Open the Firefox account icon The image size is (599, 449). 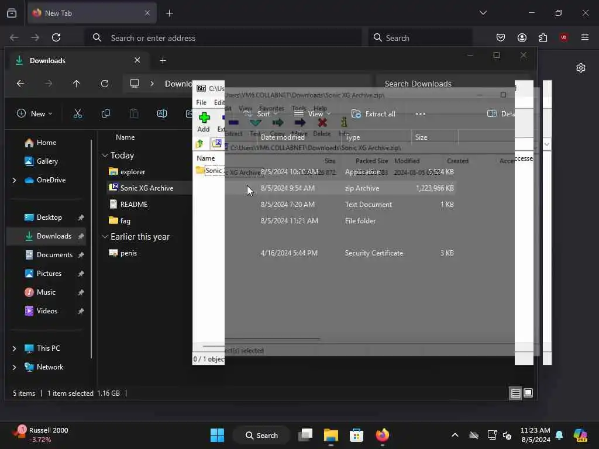[x=522, y=37]
